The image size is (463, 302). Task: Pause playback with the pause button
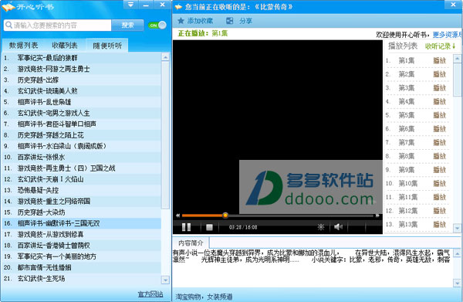pos(186,227)
